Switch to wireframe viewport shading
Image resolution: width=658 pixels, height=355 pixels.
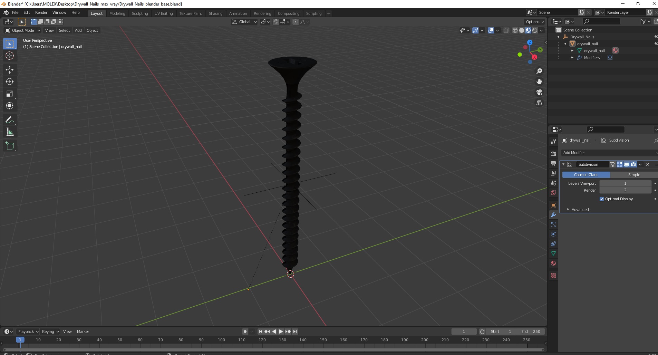click(x=515, y=30)
